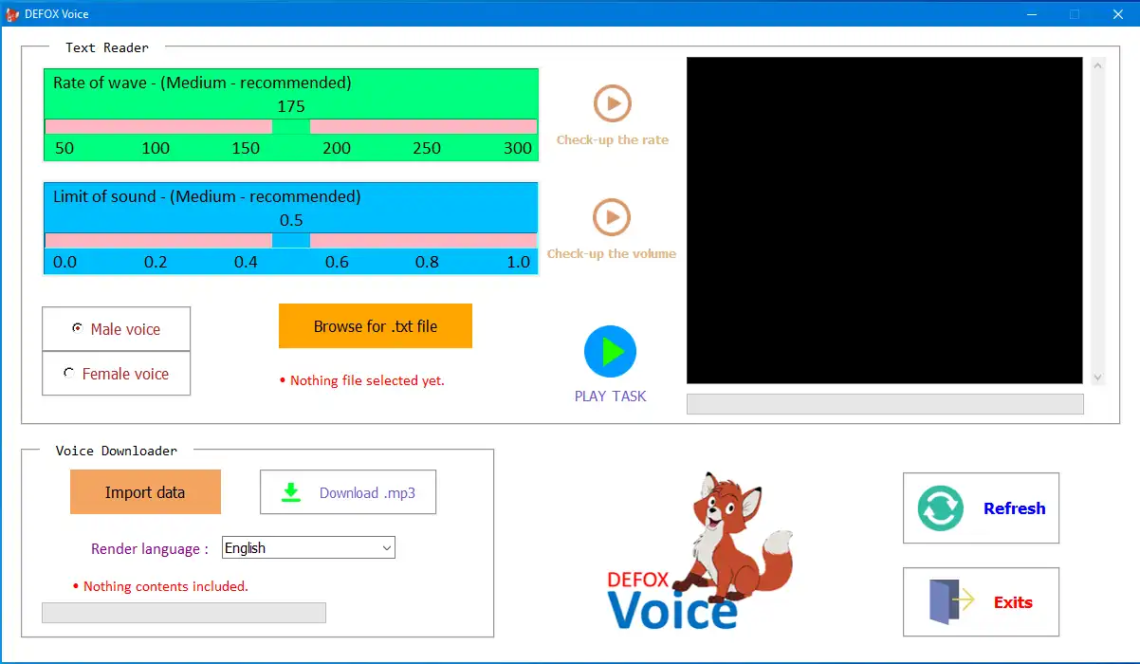Click the PLAY TASK label
The image size is (1140, 664).
pyautogui.click(x=610, y=396)
